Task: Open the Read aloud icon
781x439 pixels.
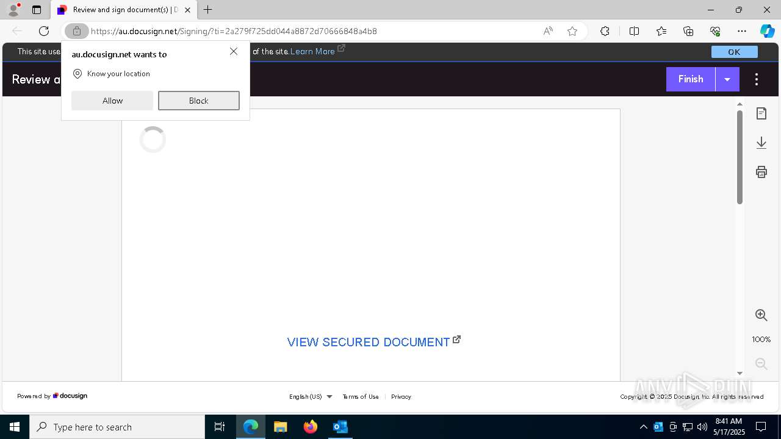Action: pos(548,31)
